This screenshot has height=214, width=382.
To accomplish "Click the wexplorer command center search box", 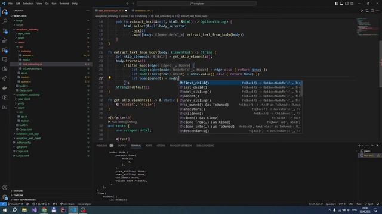I will [196, 4].
